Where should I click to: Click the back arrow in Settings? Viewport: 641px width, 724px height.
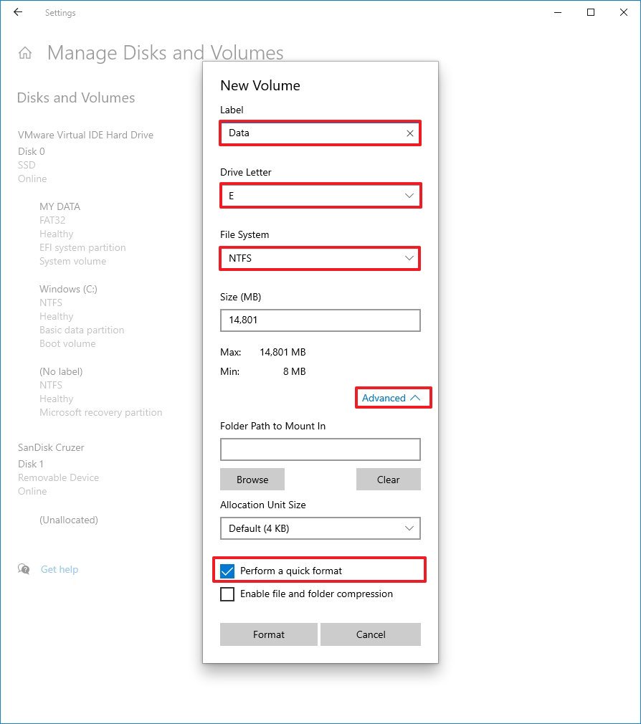pyautogui.click(x=18, y=12)
